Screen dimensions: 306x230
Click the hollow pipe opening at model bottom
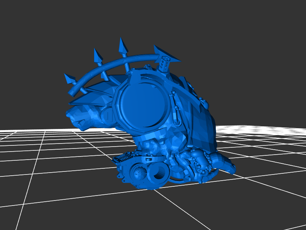coord(158,176)
